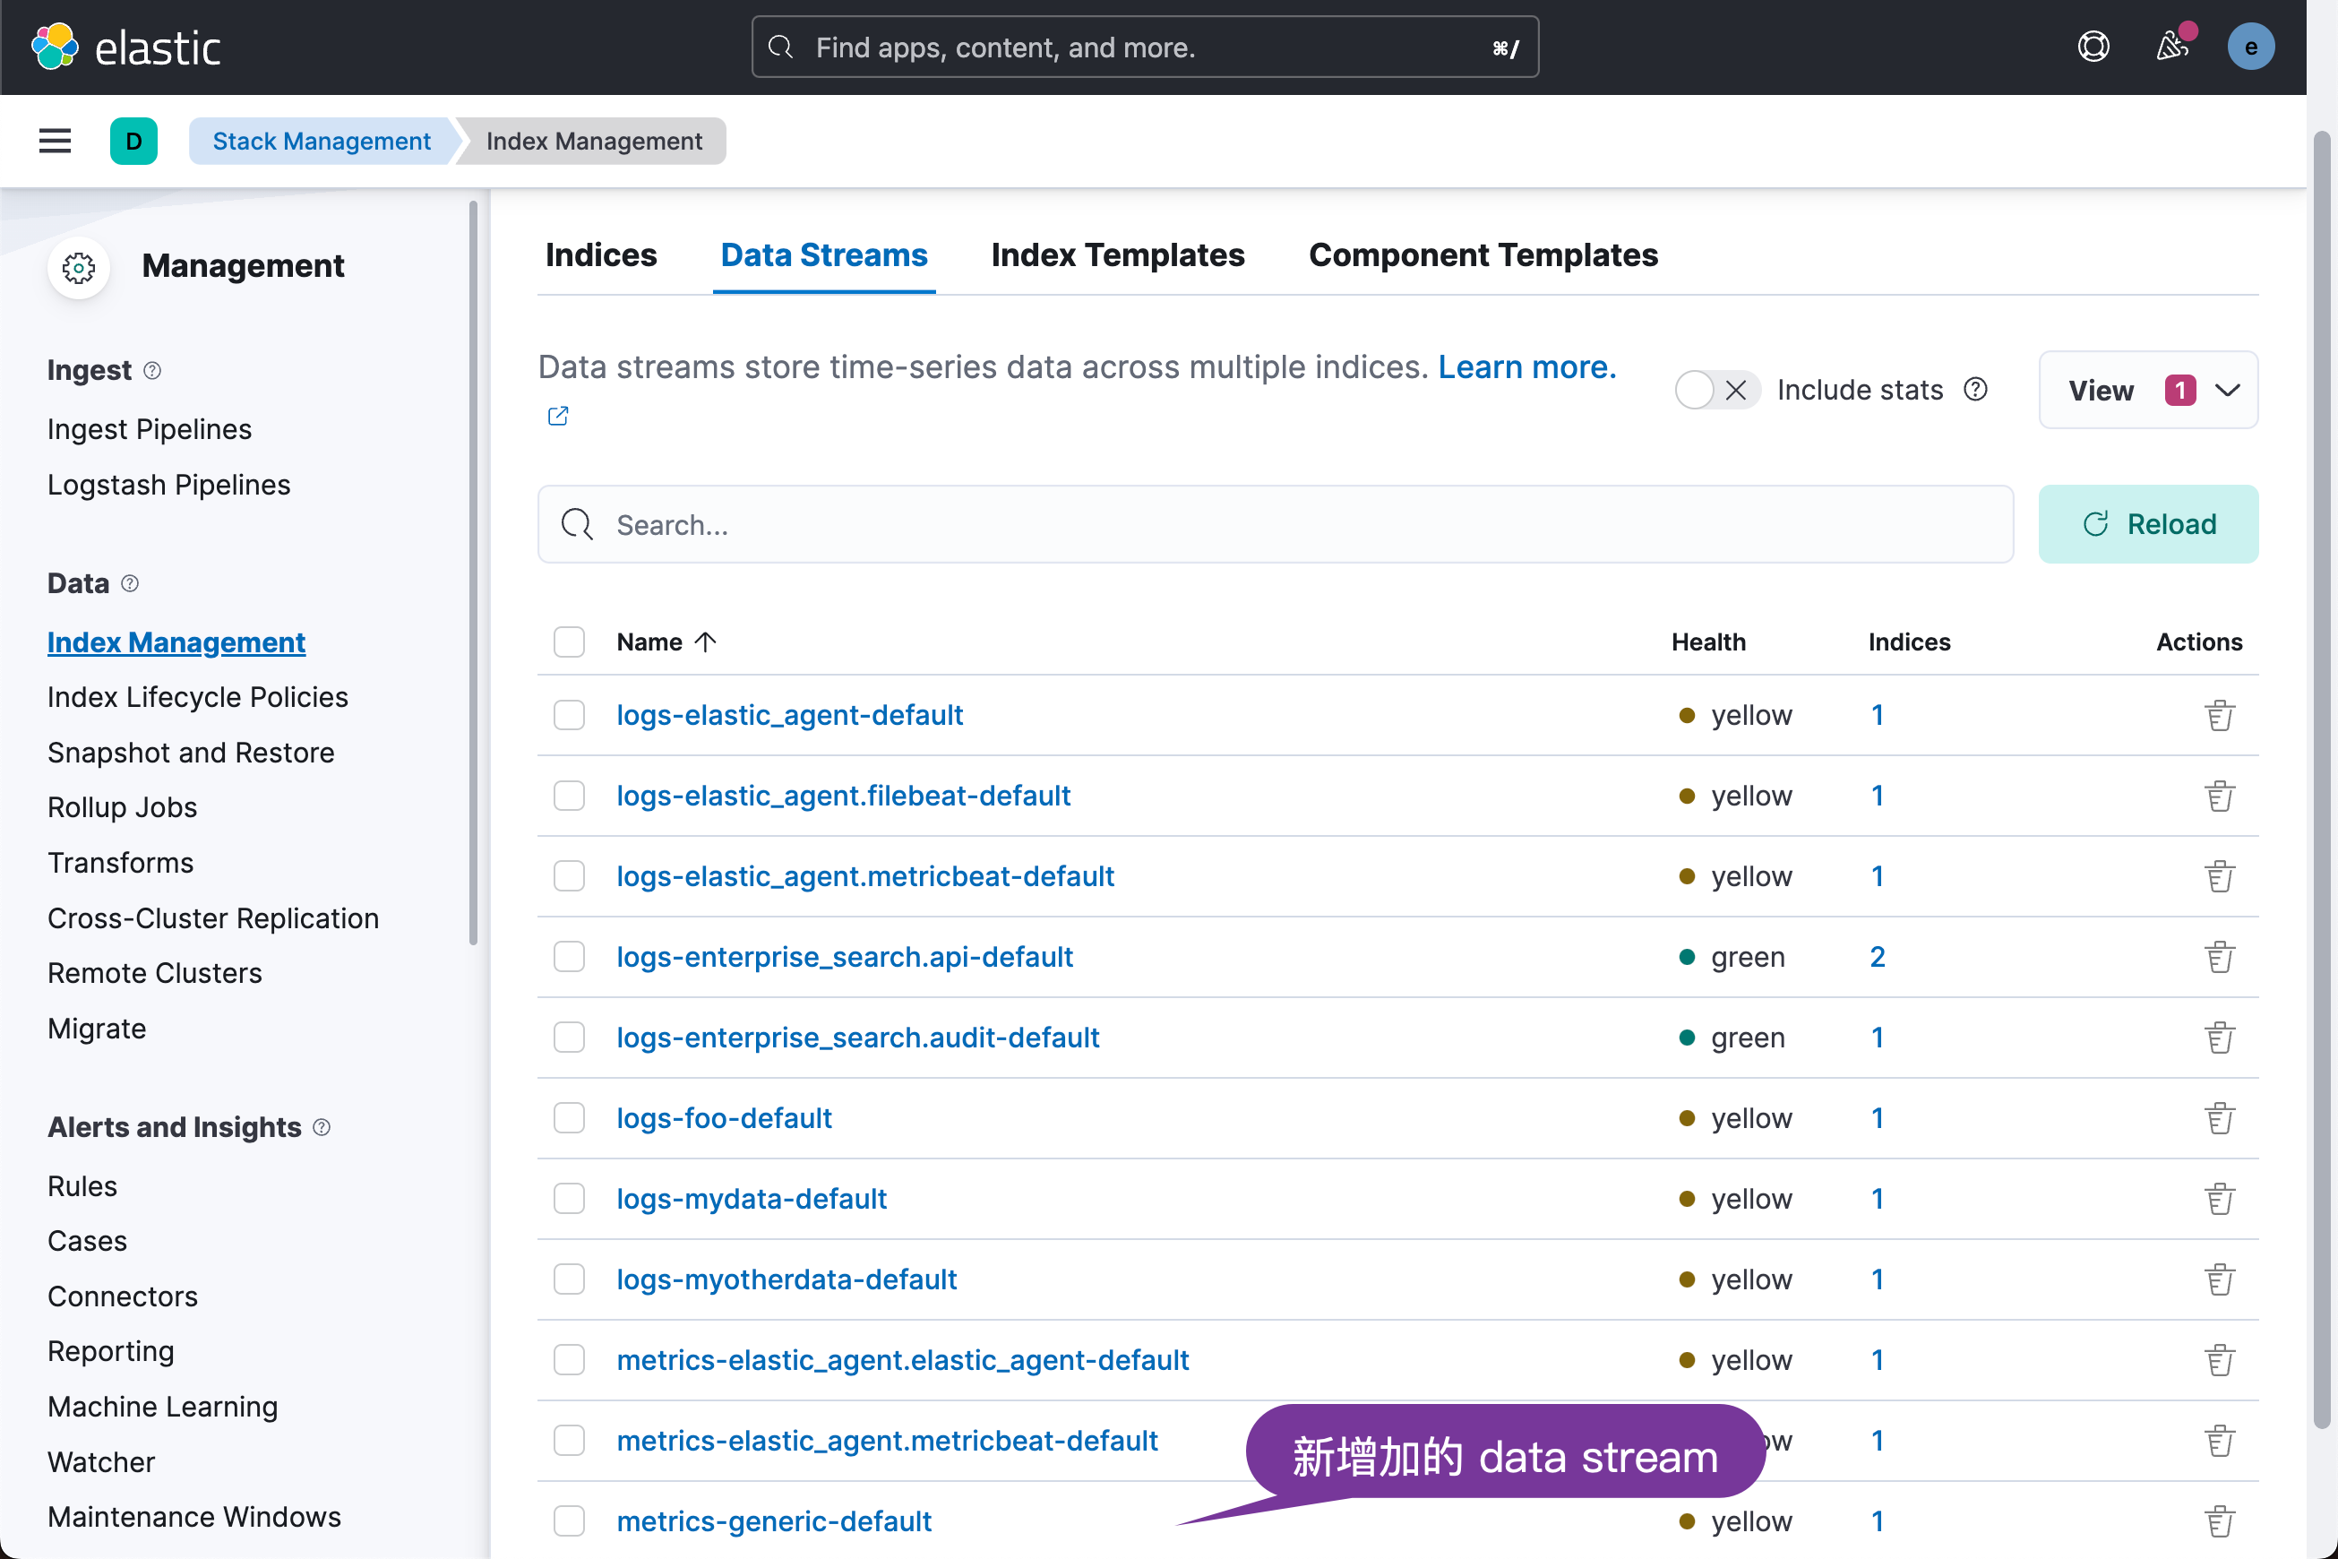Switch to the Indices tab

pyautogui.click(x=600, y=255)
